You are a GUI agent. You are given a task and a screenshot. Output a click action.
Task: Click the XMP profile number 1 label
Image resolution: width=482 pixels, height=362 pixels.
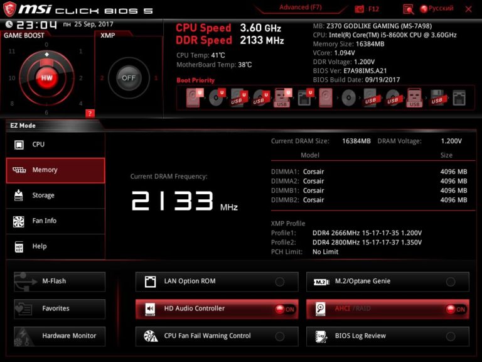click(x=156, y=78)
